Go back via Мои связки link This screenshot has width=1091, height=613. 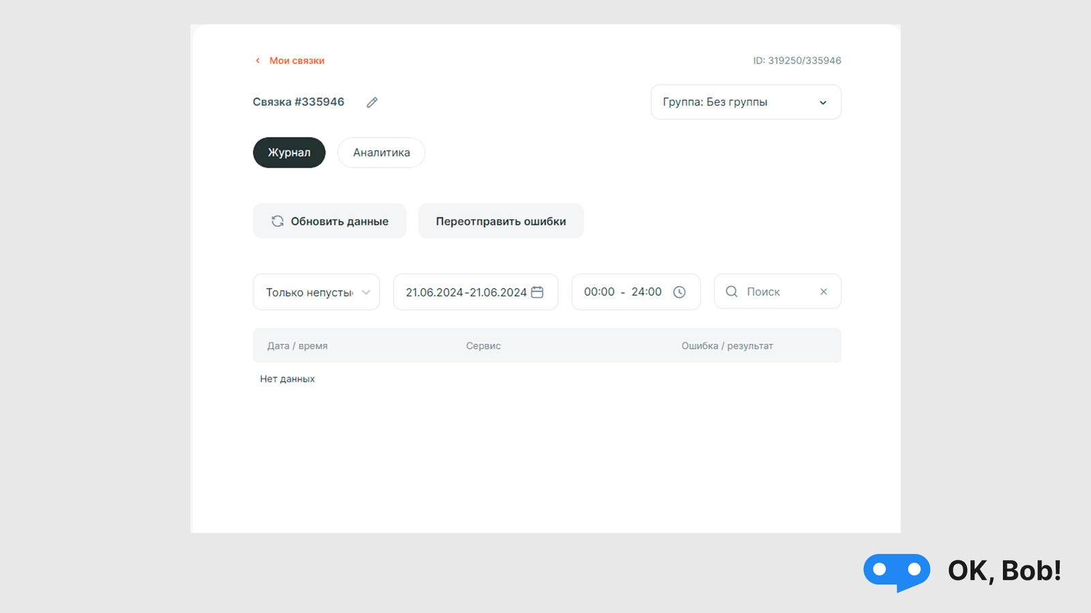[x=297, y=61]
